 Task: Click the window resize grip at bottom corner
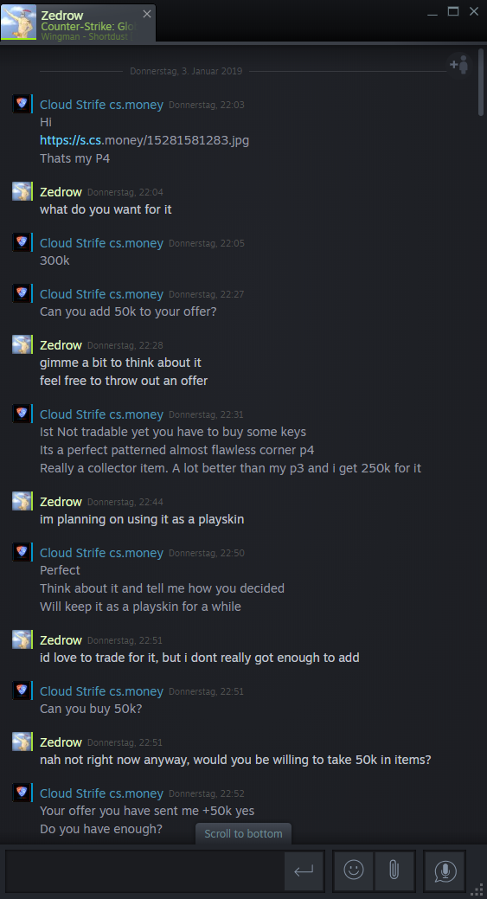pyautogui.click(x=477, y=889)
